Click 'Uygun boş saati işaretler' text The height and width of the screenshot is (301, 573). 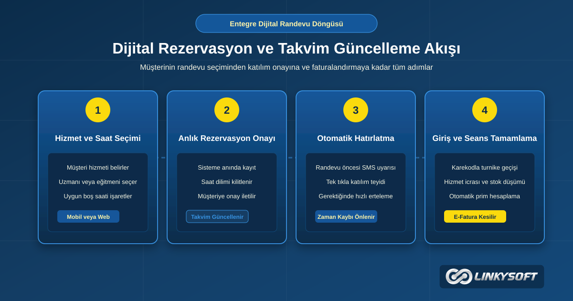(x=98, y=196)
